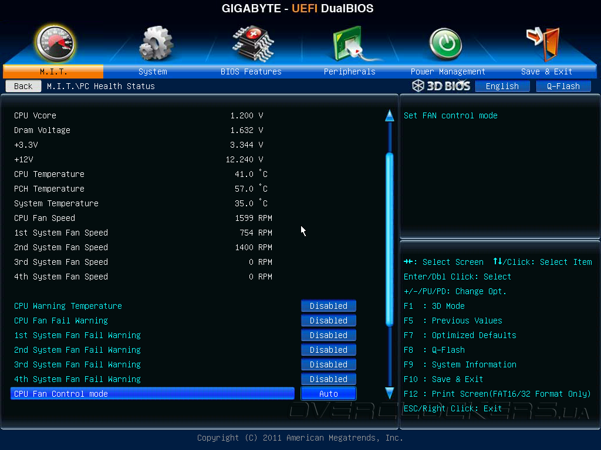
Task: Click the 'F10 : Save & Exit' hint
Action: coord(443,379)
